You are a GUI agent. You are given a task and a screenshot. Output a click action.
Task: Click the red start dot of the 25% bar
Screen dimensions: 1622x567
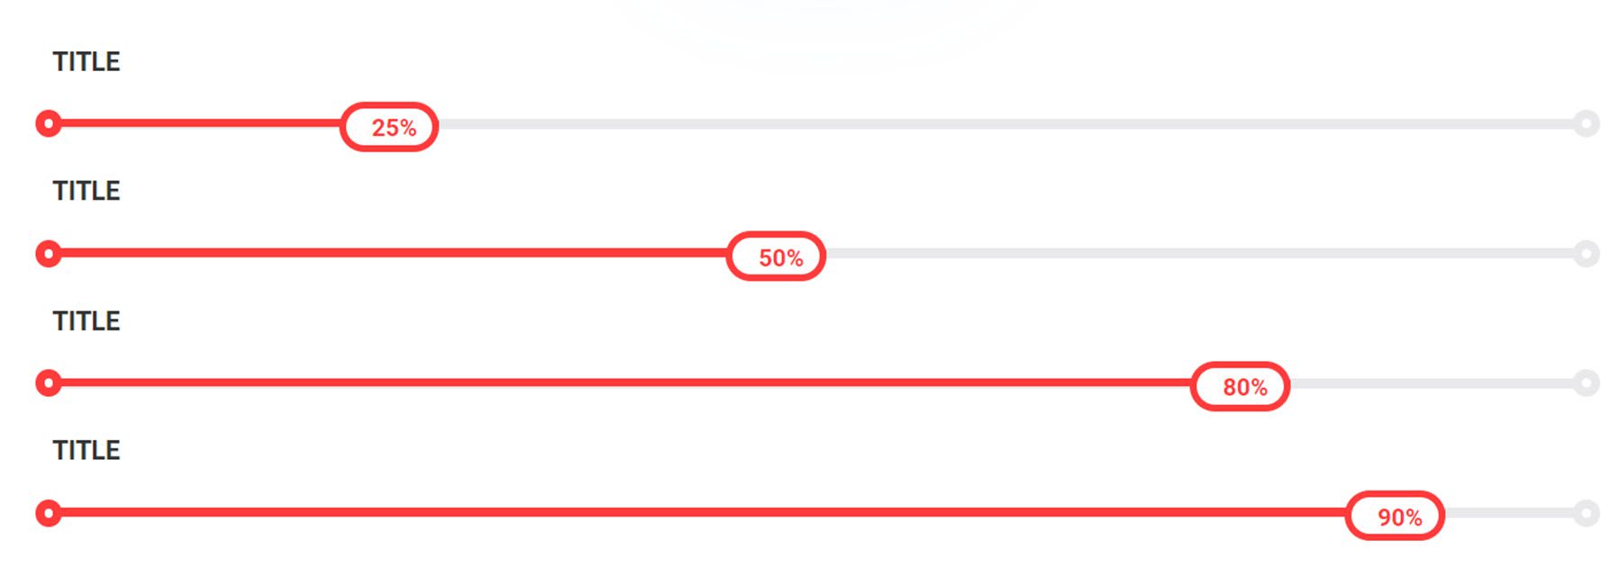[49, 123]
